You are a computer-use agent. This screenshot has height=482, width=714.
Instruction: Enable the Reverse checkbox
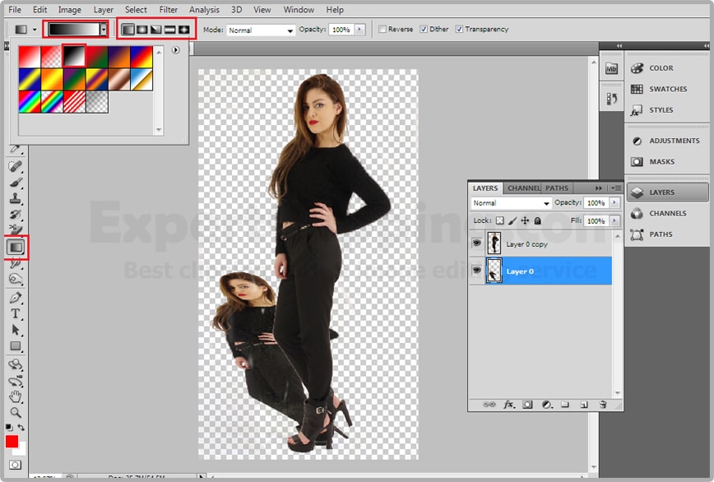click(x=382, y=30)
